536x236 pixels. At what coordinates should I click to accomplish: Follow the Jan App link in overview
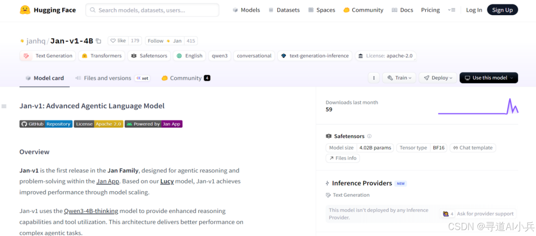pos(108,181)
